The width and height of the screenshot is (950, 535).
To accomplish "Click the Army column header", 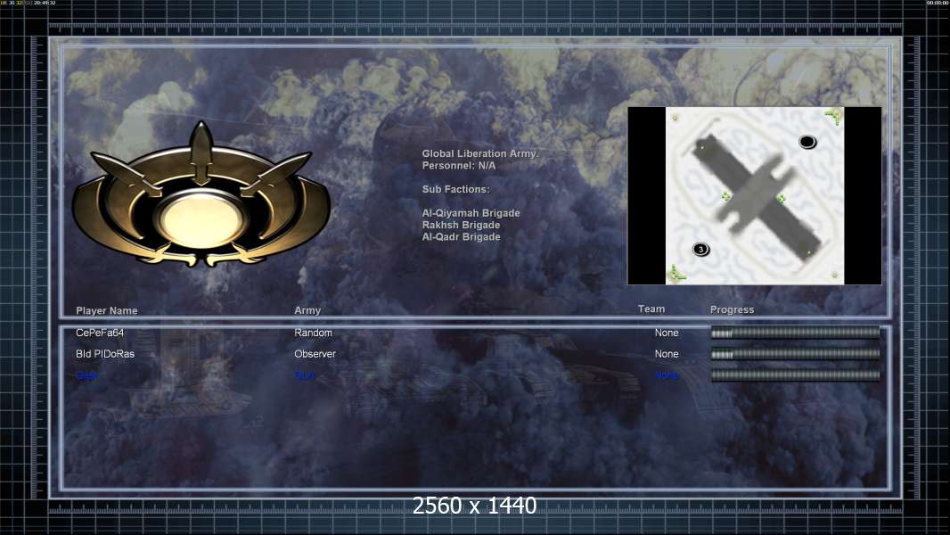I will click(307, 310).
